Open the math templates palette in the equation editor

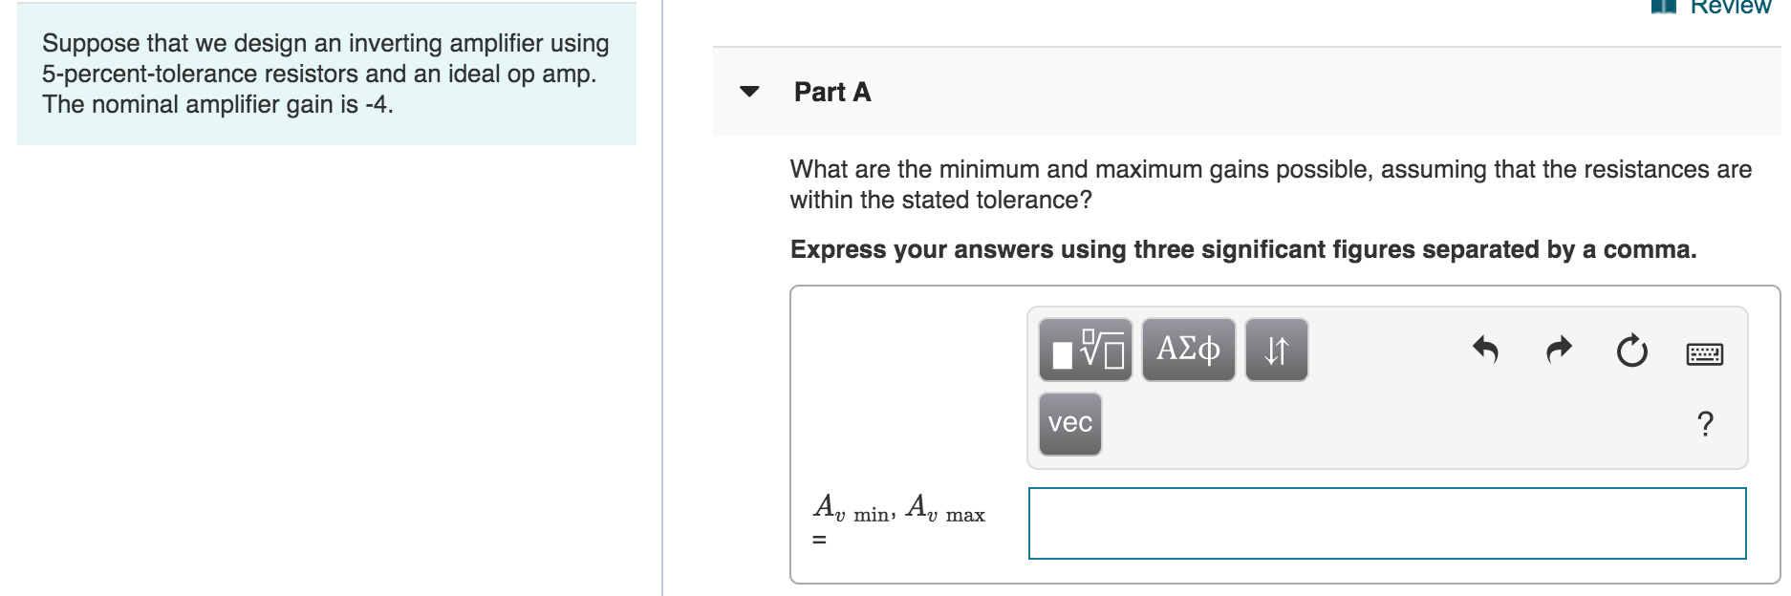tap(1085, 349)
